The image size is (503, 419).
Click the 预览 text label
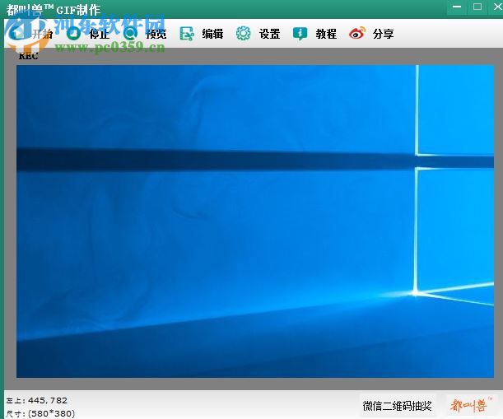coord(156,34)
